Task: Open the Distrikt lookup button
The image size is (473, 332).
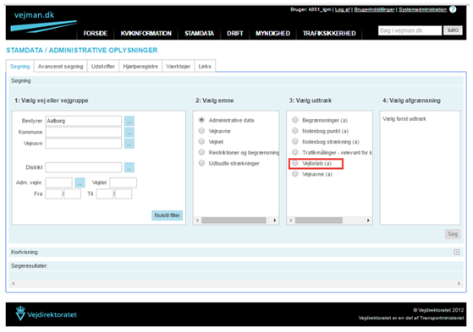Action: pyautogui.click(x=129, y=167)
